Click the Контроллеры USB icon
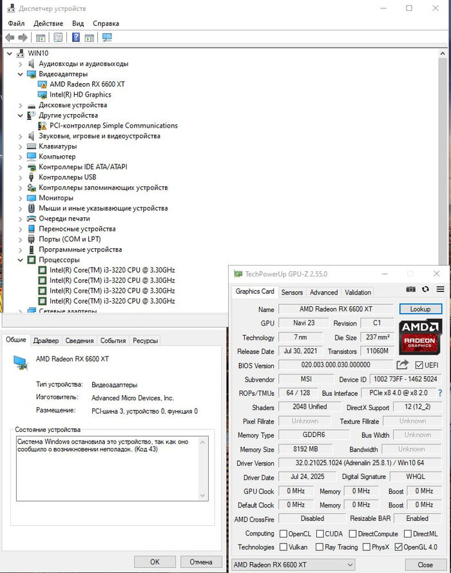Screen dimensions: 451x573 (x=32, y=177)
